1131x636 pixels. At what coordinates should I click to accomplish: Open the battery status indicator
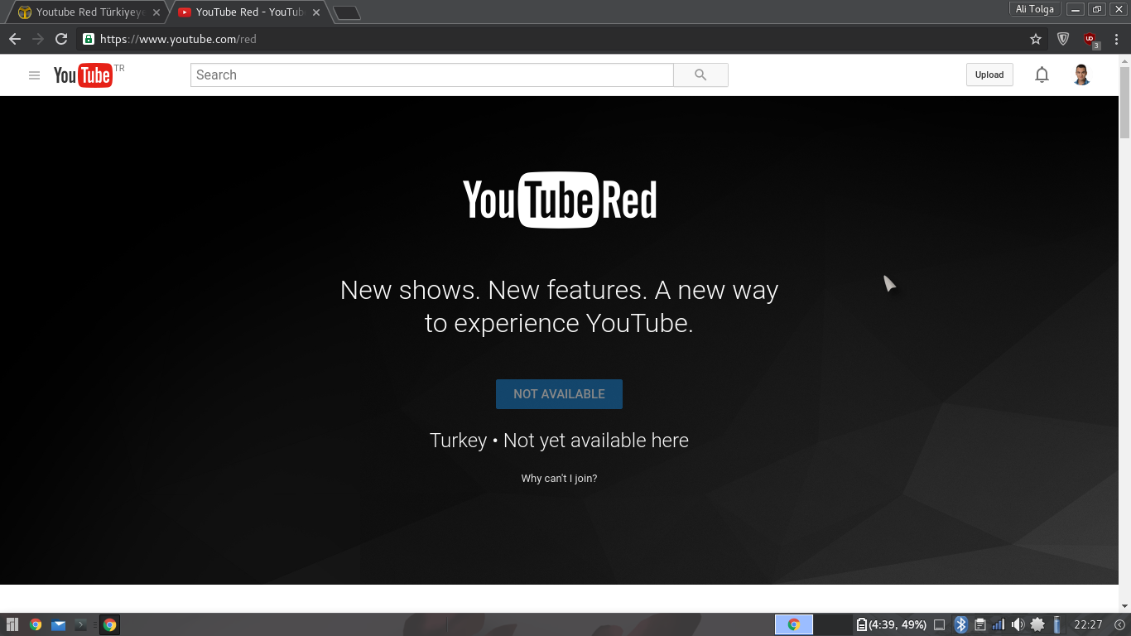(x=891, y=624)
